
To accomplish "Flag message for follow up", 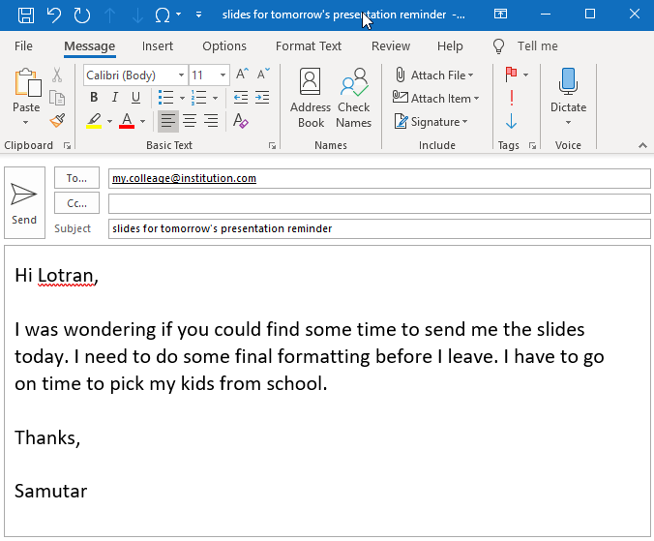I will pos(512,75).
